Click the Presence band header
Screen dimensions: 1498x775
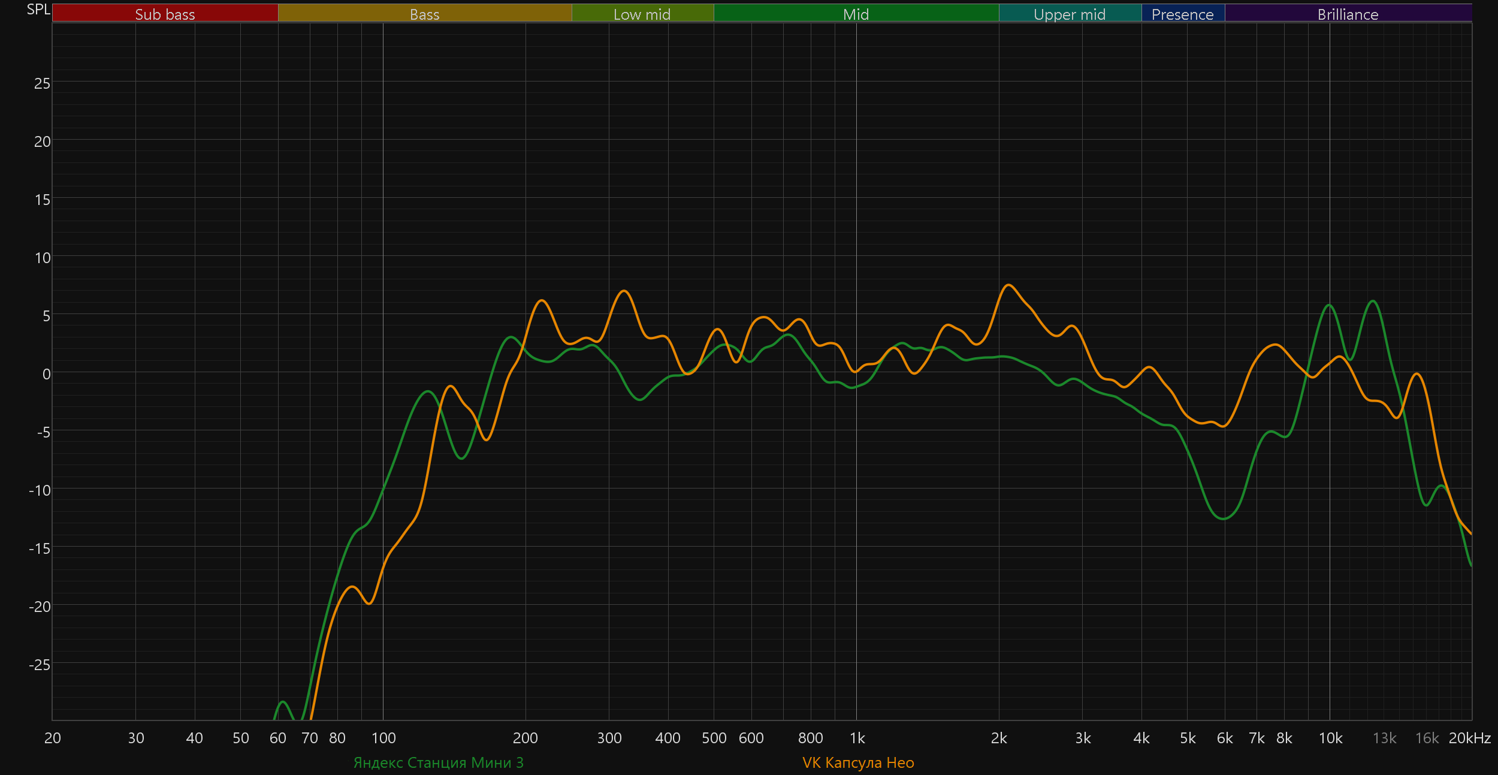point(1182,14)
